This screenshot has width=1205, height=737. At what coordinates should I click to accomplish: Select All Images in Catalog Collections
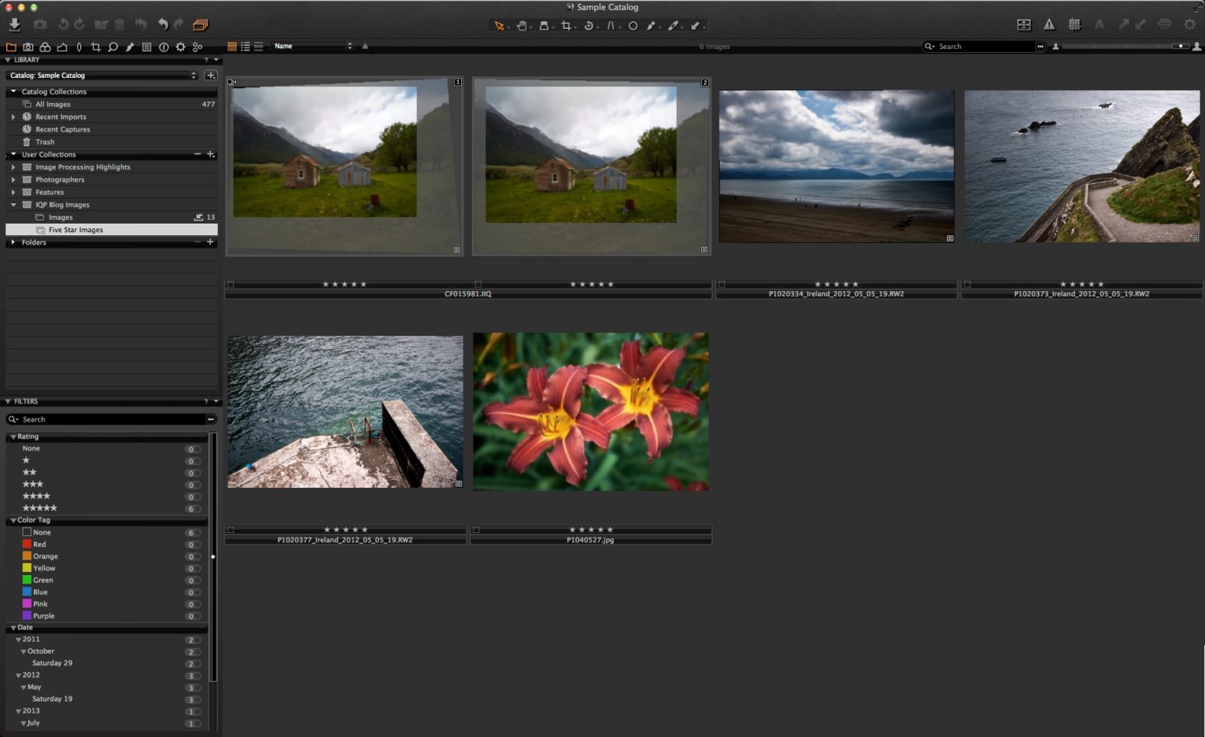[x=52, y=104]
